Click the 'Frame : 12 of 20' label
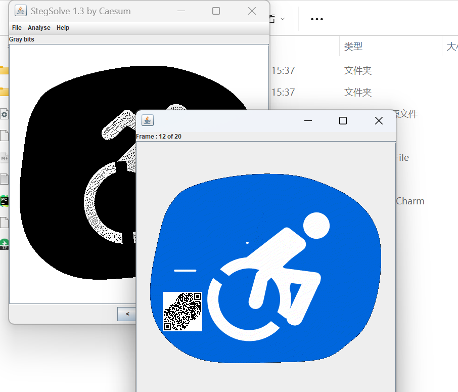458x392 pixels. click(x=159, y=137)
